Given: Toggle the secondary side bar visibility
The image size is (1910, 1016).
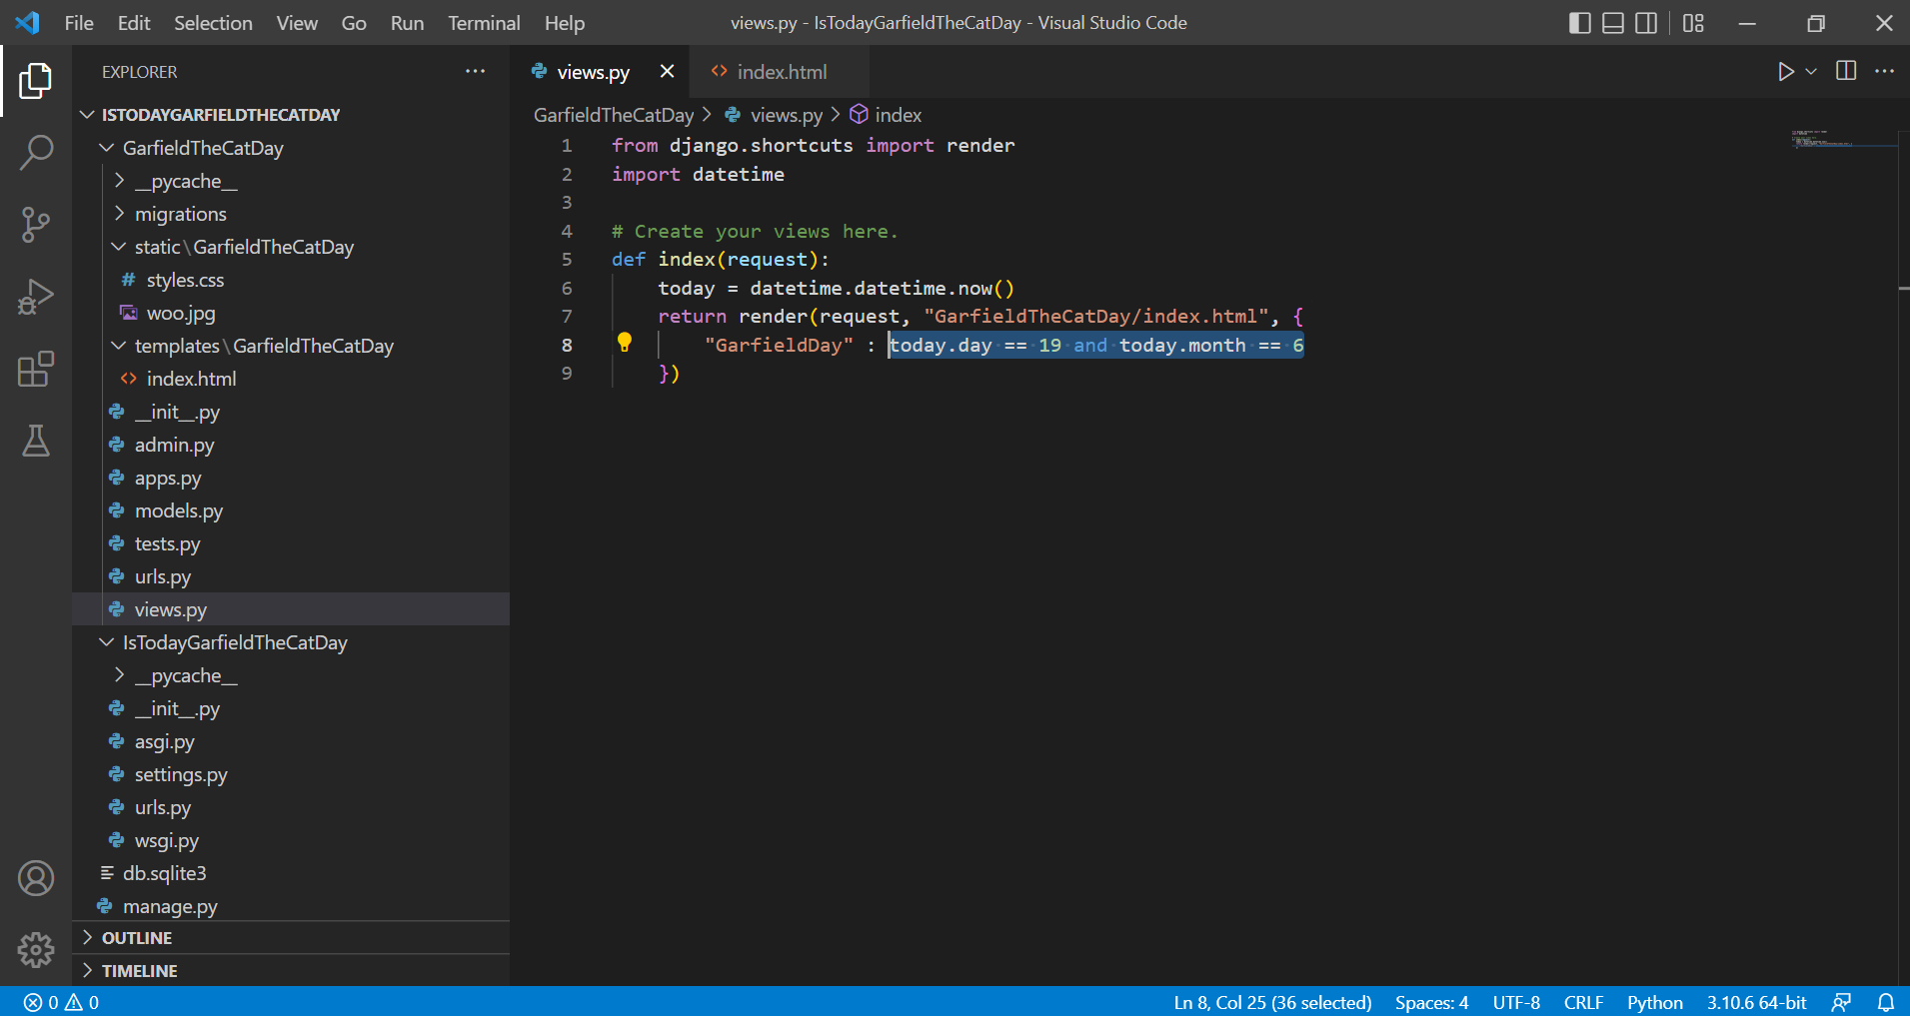Looking at the screenshot, I should 1646,23.
